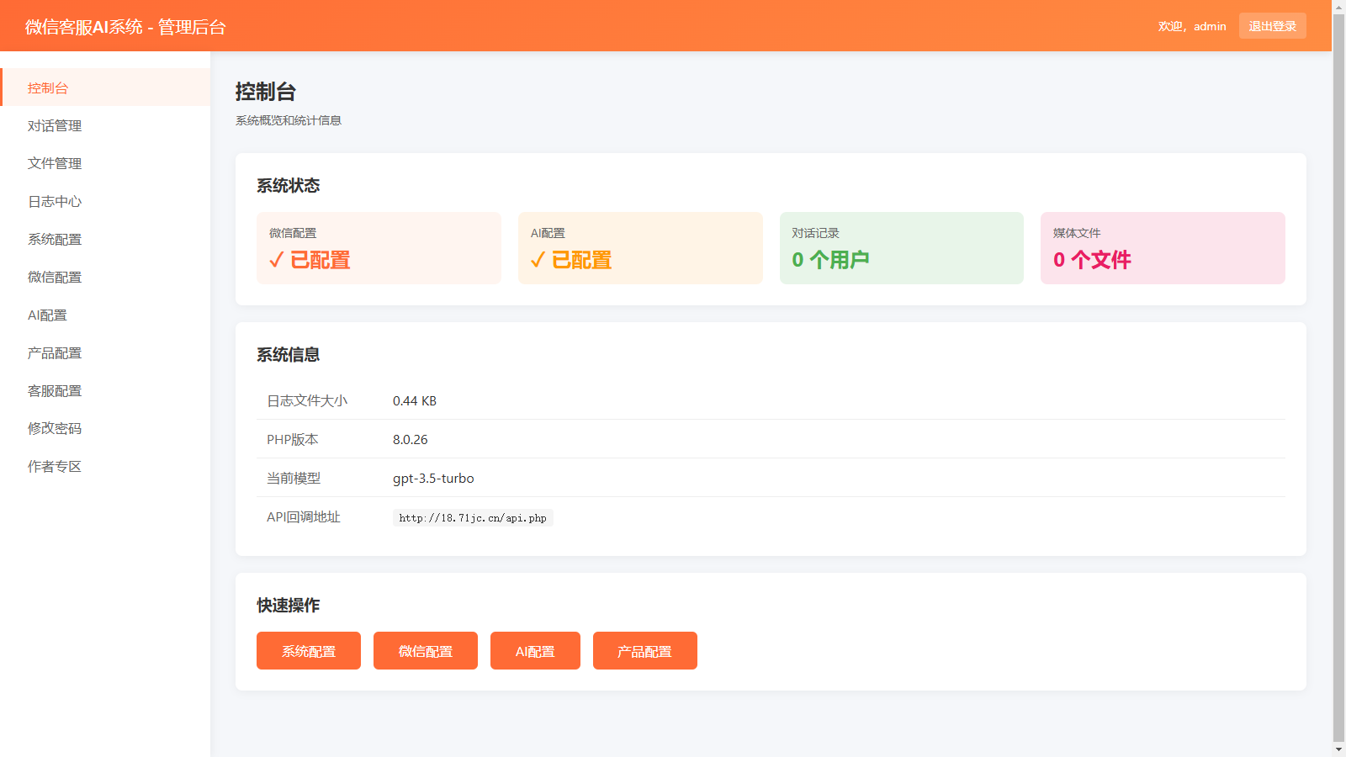Click the 产品配置 quick action button
Screen dimensions: 1346x757
click(x=644, y=651)
